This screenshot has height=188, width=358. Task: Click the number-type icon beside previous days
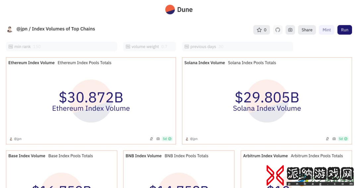[x=187, y=47]
